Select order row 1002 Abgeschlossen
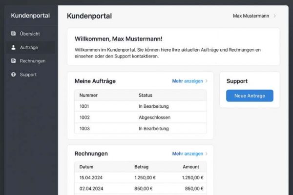 (140, 117)
